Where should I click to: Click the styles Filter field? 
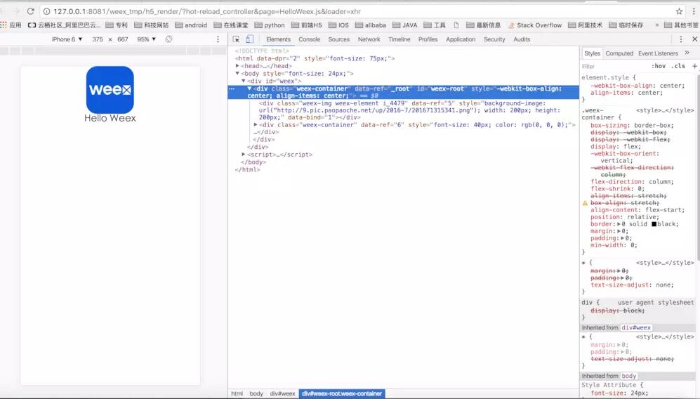[614, 66]
